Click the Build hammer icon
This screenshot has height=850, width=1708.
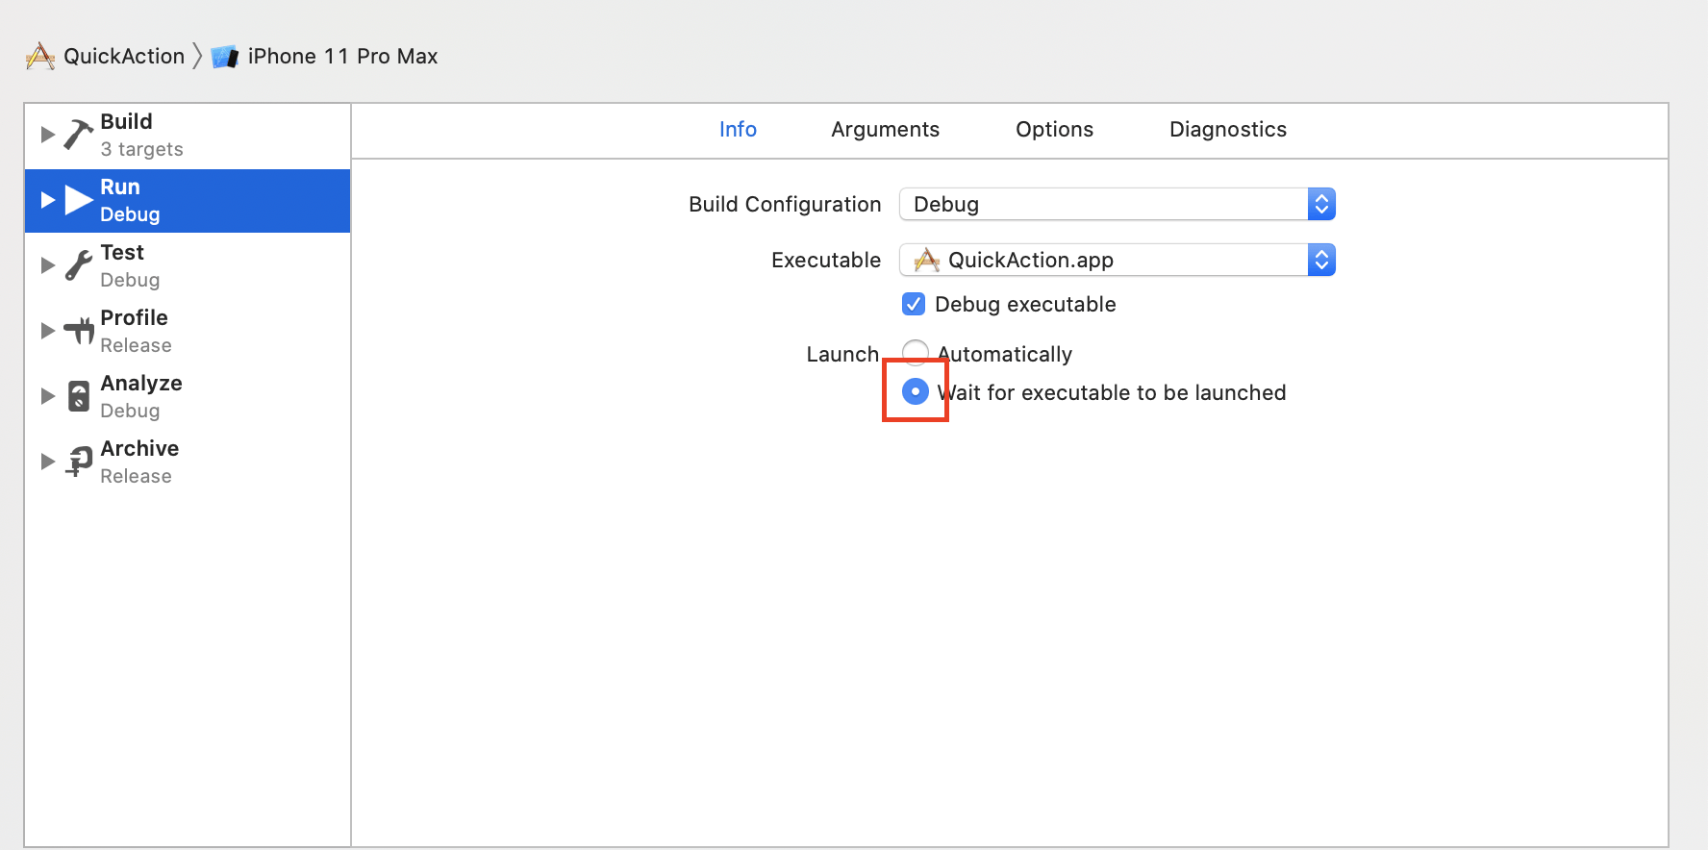(x=78, y=135)
